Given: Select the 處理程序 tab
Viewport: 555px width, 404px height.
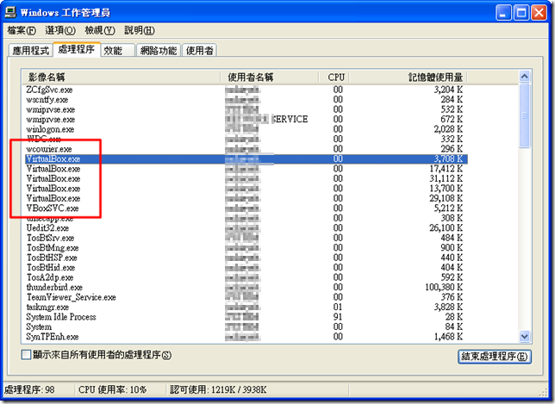Looking at the screenshot, I should pos(77,49).
